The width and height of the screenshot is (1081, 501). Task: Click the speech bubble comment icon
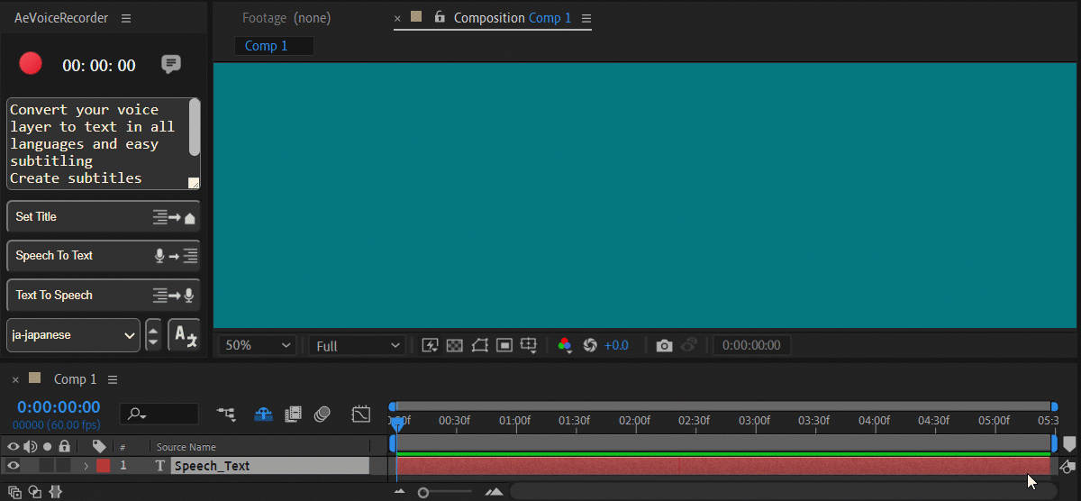(x=170, y=64)
